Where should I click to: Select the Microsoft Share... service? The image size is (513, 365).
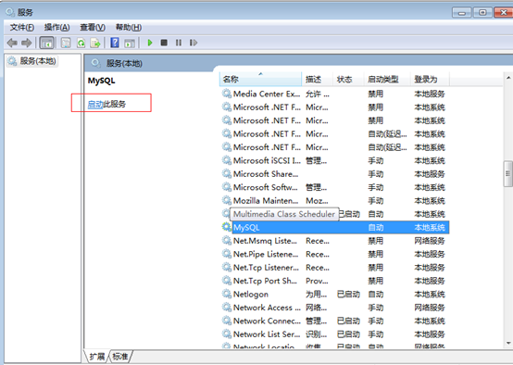point(335,174)
